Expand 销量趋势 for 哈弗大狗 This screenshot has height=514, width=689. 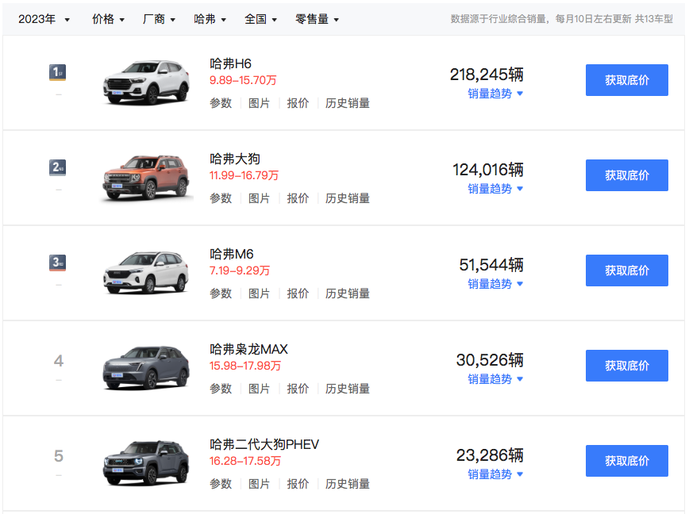click(495, 189)
